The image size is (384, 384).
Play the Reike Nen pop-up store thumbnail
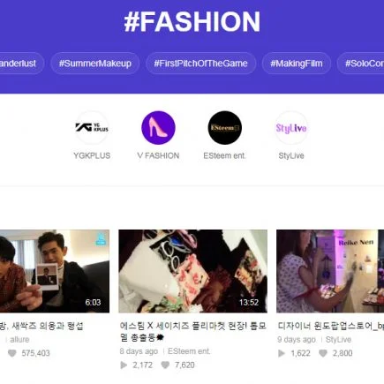(x=330, y=271)
